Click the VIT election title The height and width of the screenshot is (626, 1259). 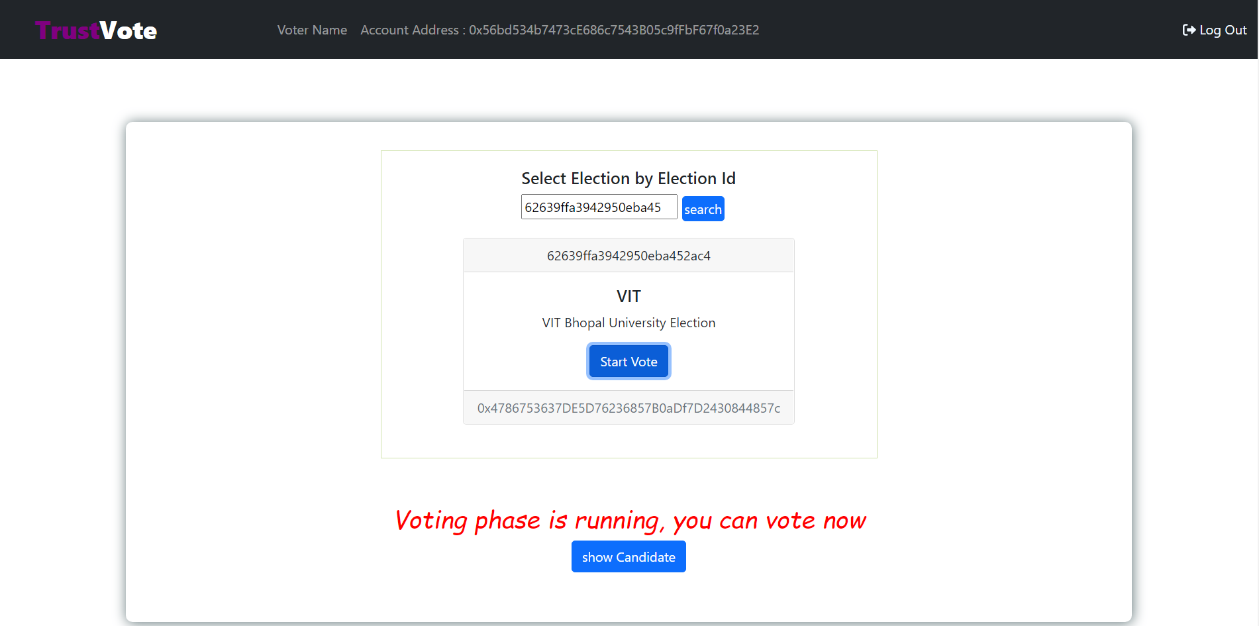pyautogui.click(x=629, y=296)
